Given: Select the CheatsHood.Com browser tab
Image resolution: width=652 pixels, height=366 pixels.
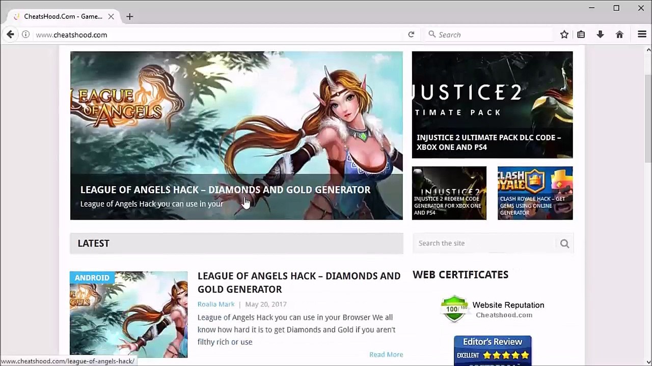Looking at the screenshot, I should [63, 16].
